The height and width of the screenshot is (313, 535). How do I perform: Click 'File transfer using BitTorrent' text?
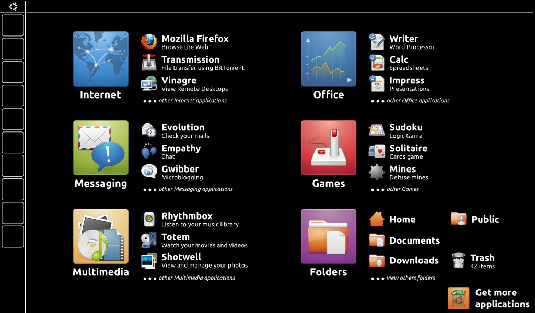pyautogui.click(x=203, y=68)
